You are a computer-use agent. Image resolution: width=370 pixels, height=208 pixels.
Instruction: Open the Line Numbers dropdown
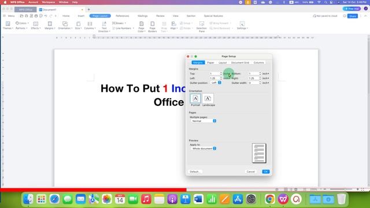click(123, 28)
